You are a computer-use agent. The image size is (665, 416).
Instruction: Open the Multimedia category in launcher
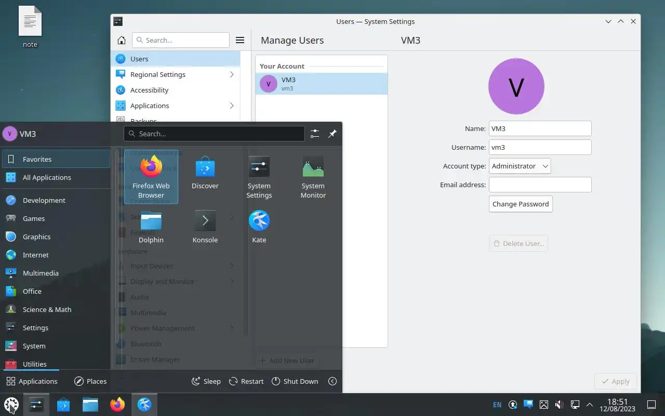coord(56,273)
